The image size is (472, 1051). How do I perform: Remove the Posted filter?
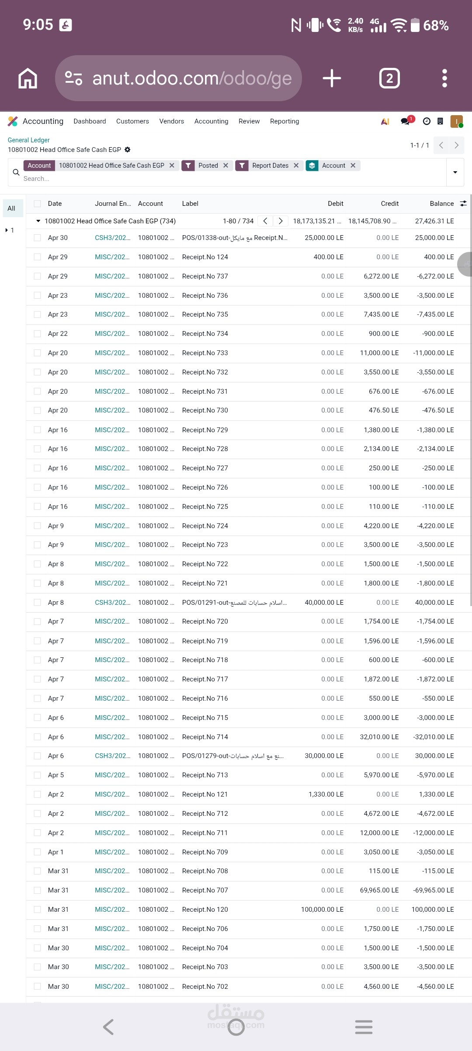pos(226,166)
